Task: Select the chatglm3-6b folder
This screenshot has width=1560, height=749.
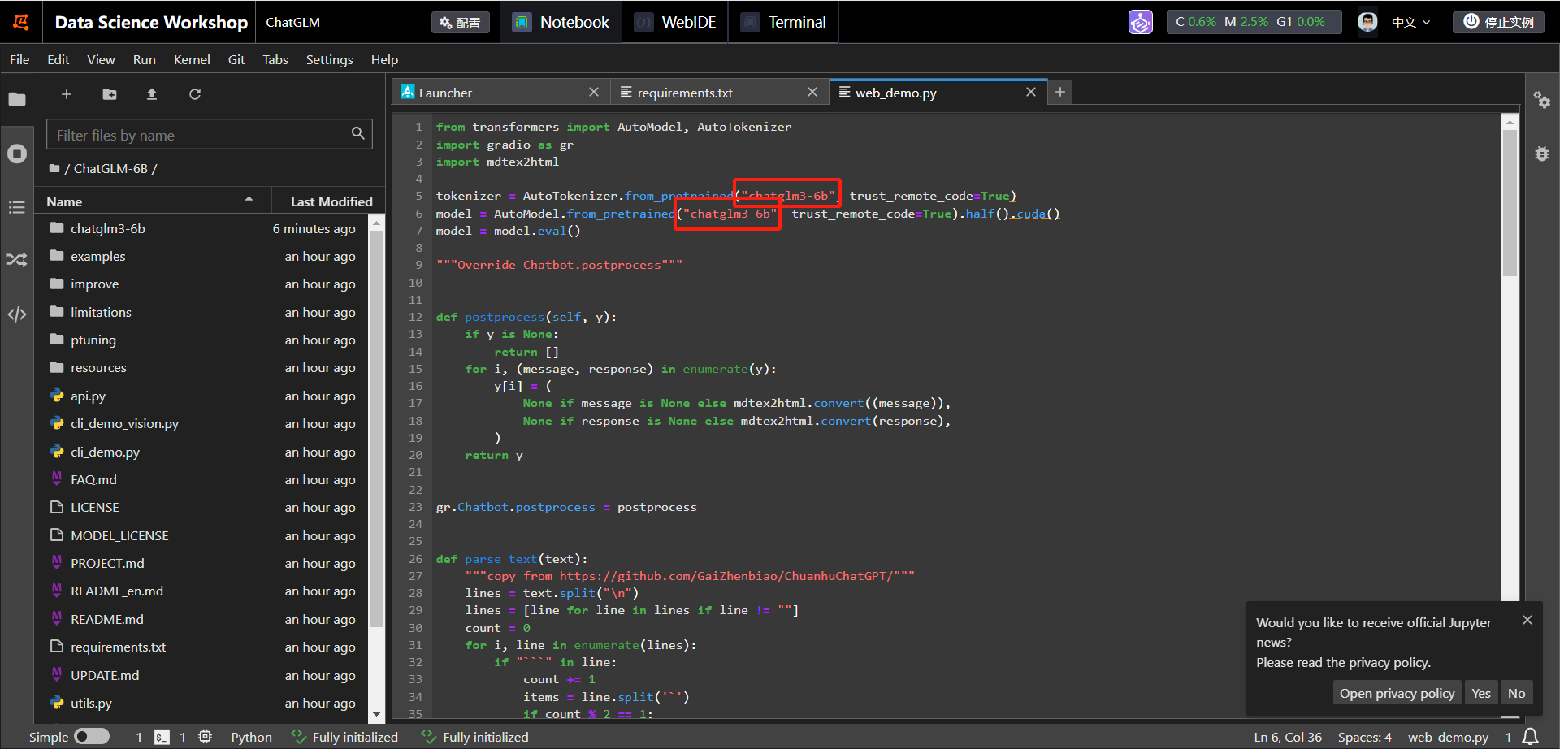Action: [x=203, y=228]
